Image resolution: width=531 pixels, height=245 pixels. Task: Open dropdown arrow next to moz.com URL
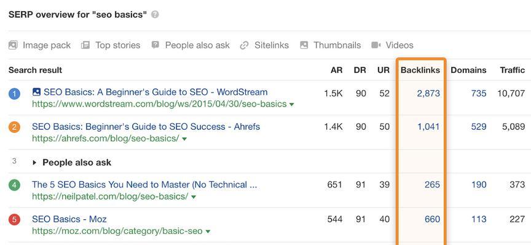click(x=208, y=232)
